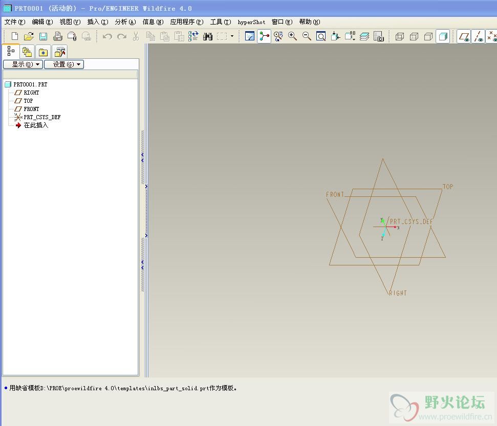Open the Find tool binoculars icon

pos(208,36)
